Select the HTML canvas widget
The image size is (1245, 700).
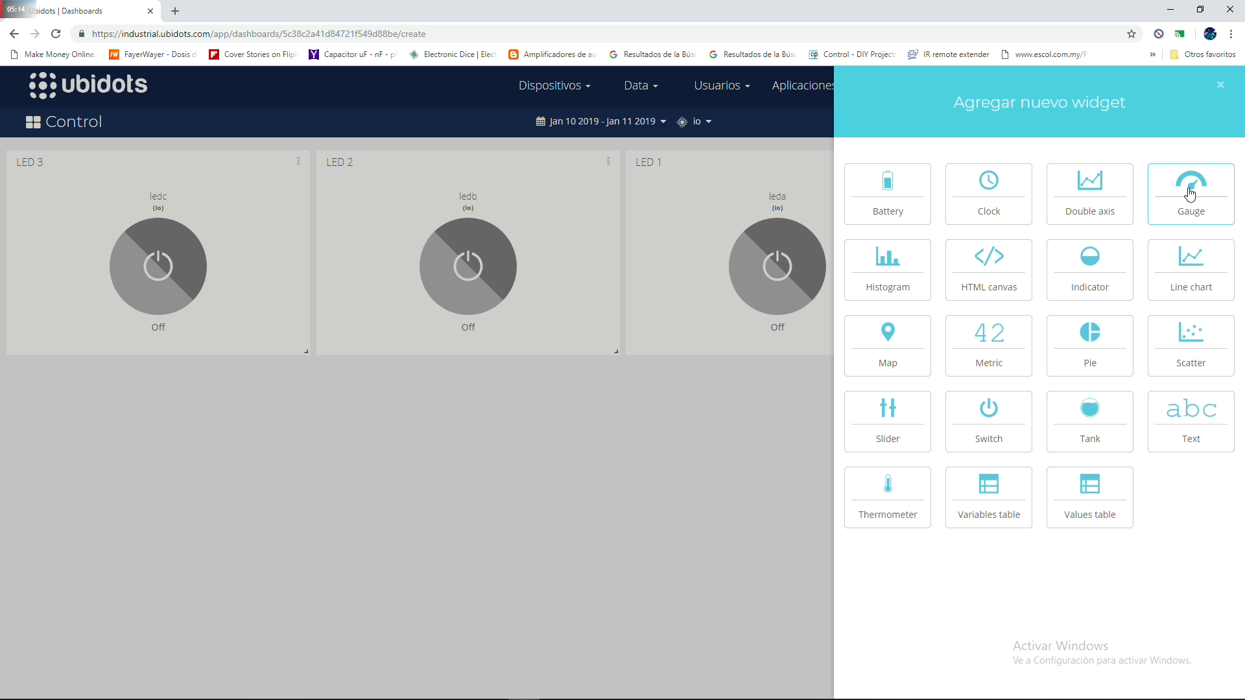tap(988, 270)
